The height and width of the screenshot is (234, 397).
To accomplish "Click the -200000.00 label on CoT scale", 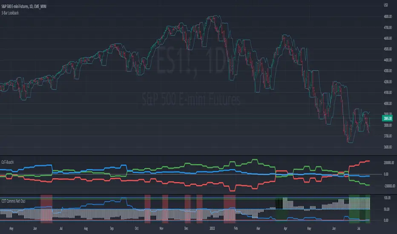I will click(389, 186).
